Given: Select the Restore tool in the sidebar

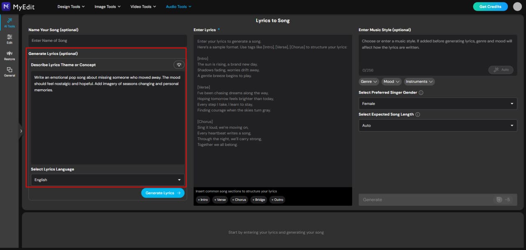Looking at the screenshot, I should click(x=9, y=55).
